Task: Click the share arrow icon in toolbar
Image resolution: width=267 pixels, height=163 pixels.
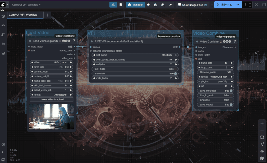Action: click(x=170, y=5)
